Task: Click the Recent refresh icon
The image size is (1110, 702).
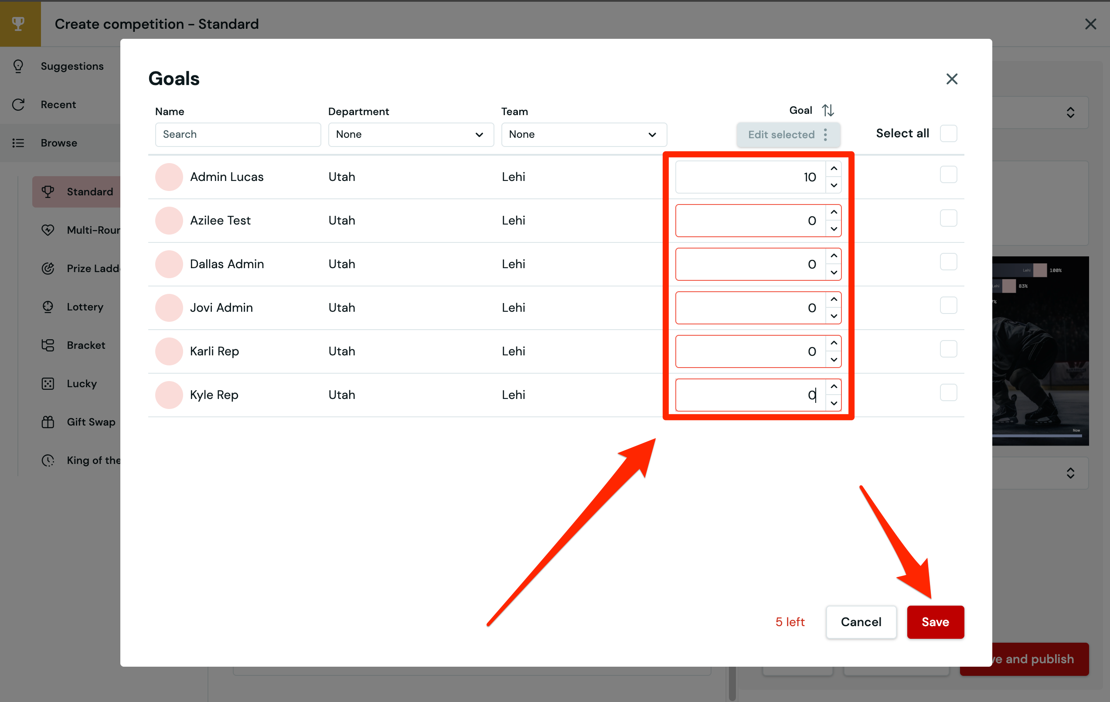Action: point(18,105)
